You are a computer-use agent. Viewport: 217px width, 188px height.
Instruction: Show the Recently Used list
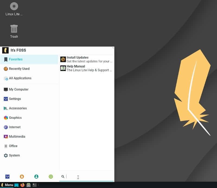click(x=29, y=69)
